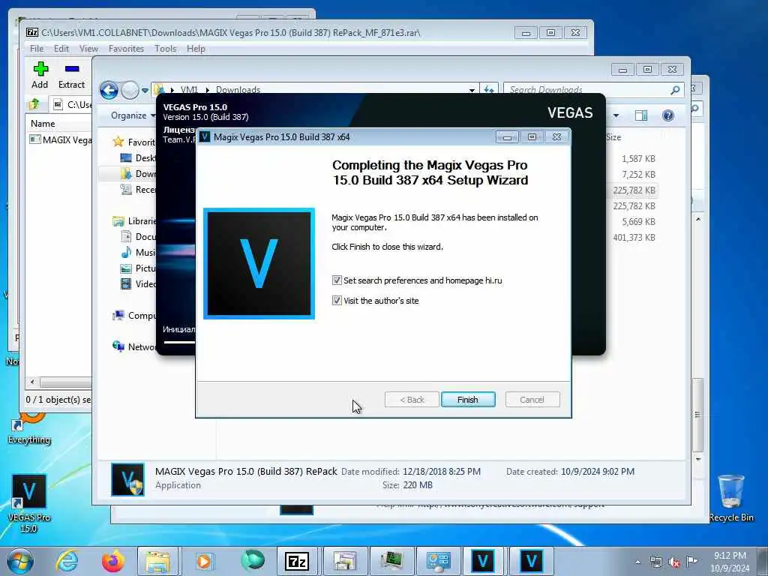The height and width of the screenshot is (576, 768).
Task: Click the 401,373 KB file size entry
Action: pos(634,238)
